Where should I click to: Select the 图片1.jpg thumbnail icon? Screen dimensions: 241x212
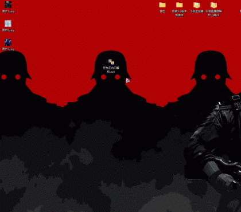tap(8, 5)
